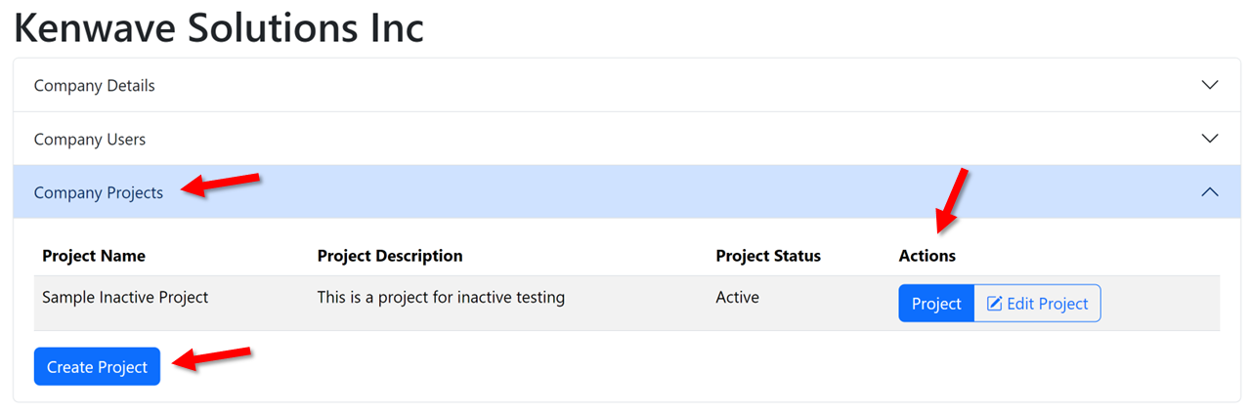1251x413 pixels.
Task: Collapse the Company Projects chevron arrow
Action: point(1209,192)
